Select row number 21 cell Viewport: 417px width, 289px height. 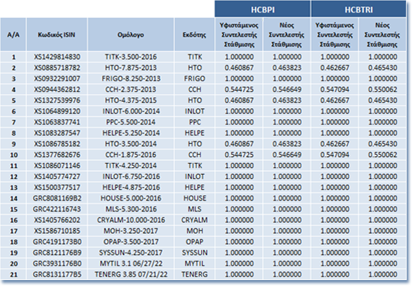[14, 275]
